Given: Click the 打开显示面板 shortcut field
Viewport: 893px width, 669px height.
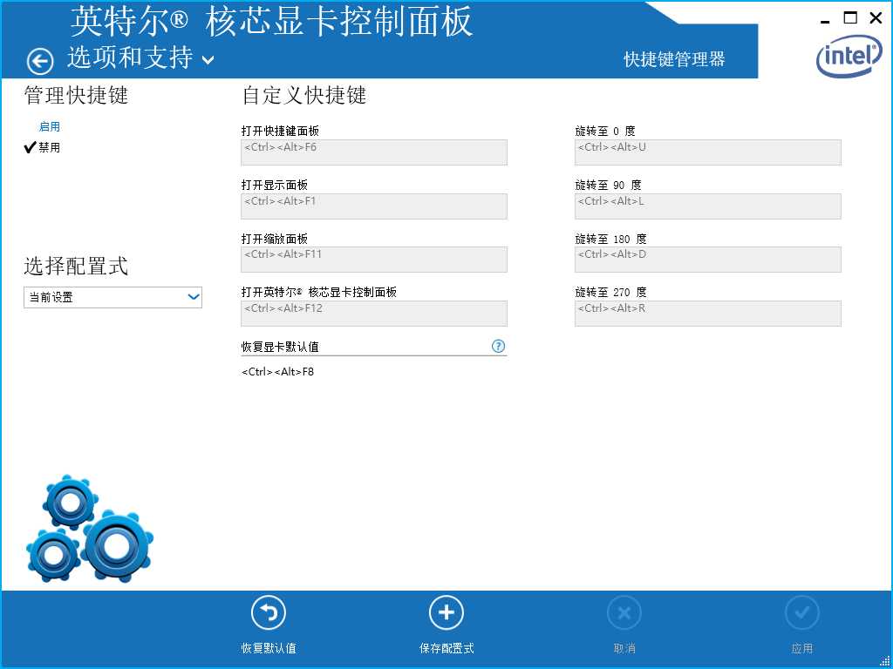Looking at the screenshot, I should [x=374, y=206].
